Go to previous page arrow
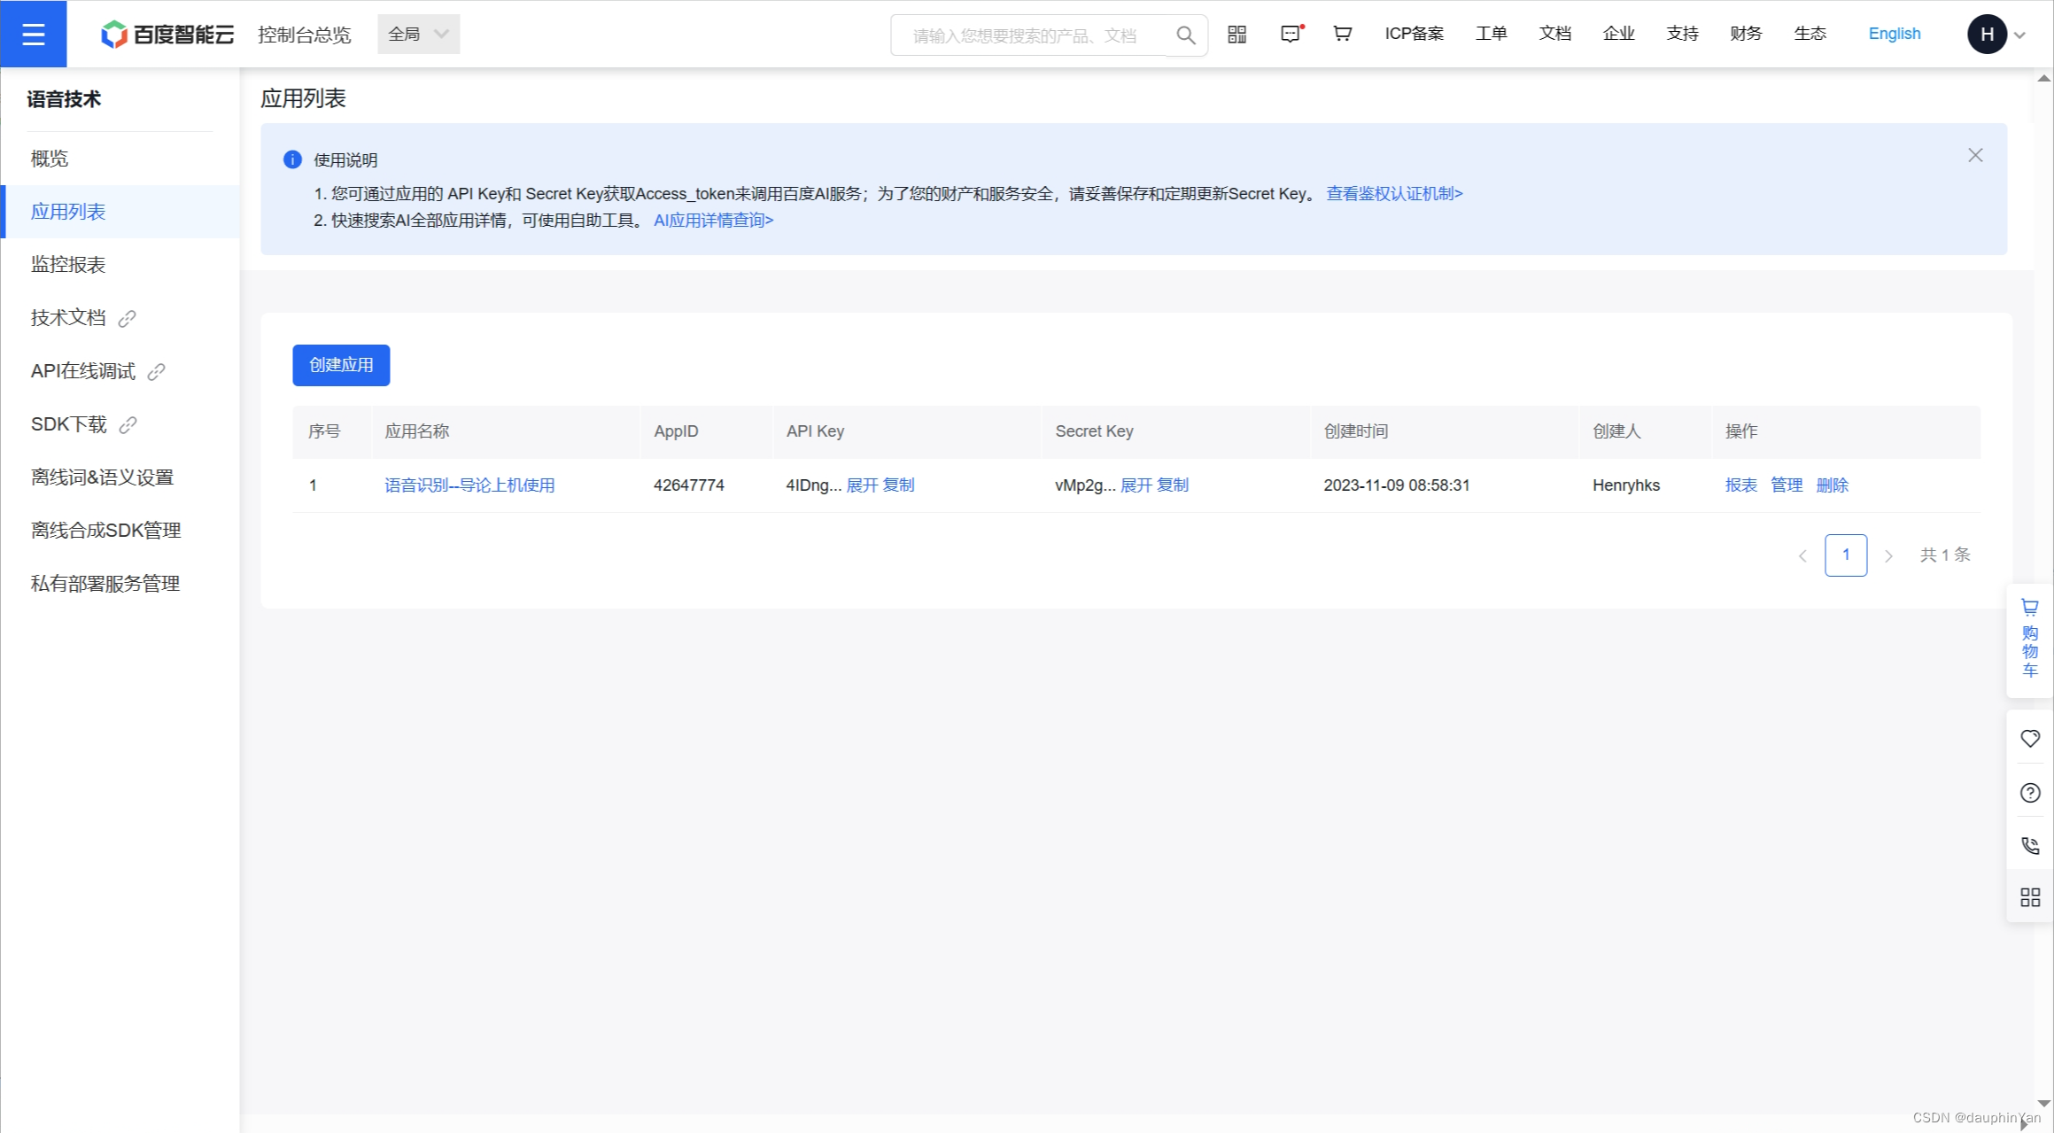The image size is (2054, 1133). tap(1802, 555)
